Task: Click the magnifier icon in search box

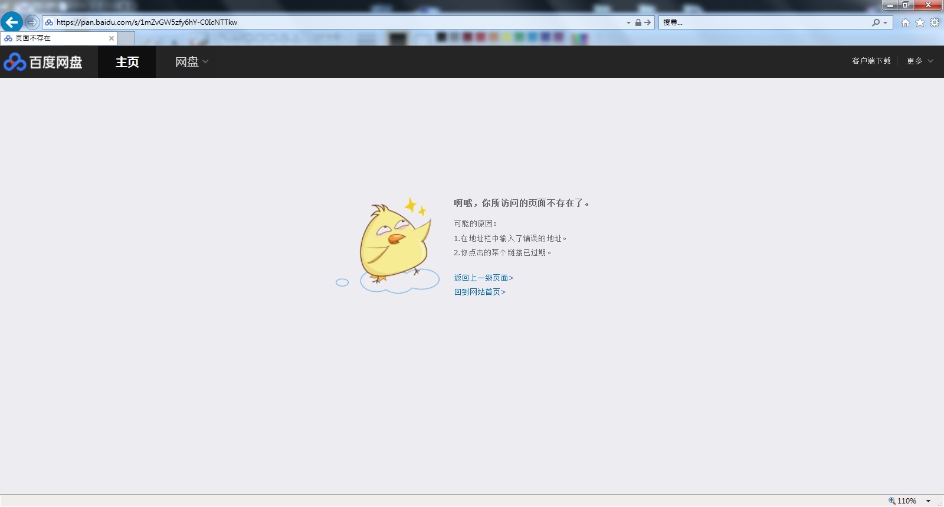Action: (876, 22)
